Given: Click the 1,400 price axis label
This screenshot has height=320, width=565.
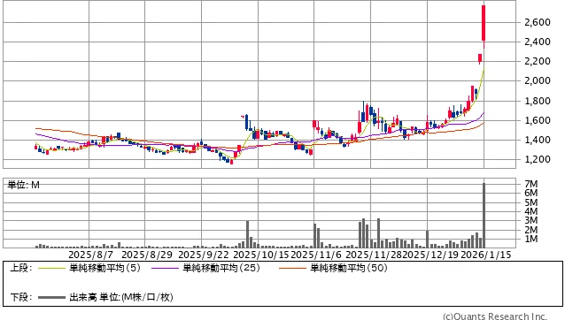Looking at the screenshot, I should [538, 140].
